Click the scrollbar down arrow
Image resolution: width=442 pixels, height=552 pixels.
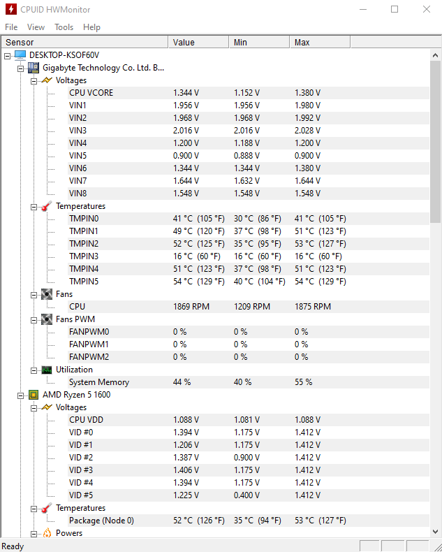click(x=435, y=532)
